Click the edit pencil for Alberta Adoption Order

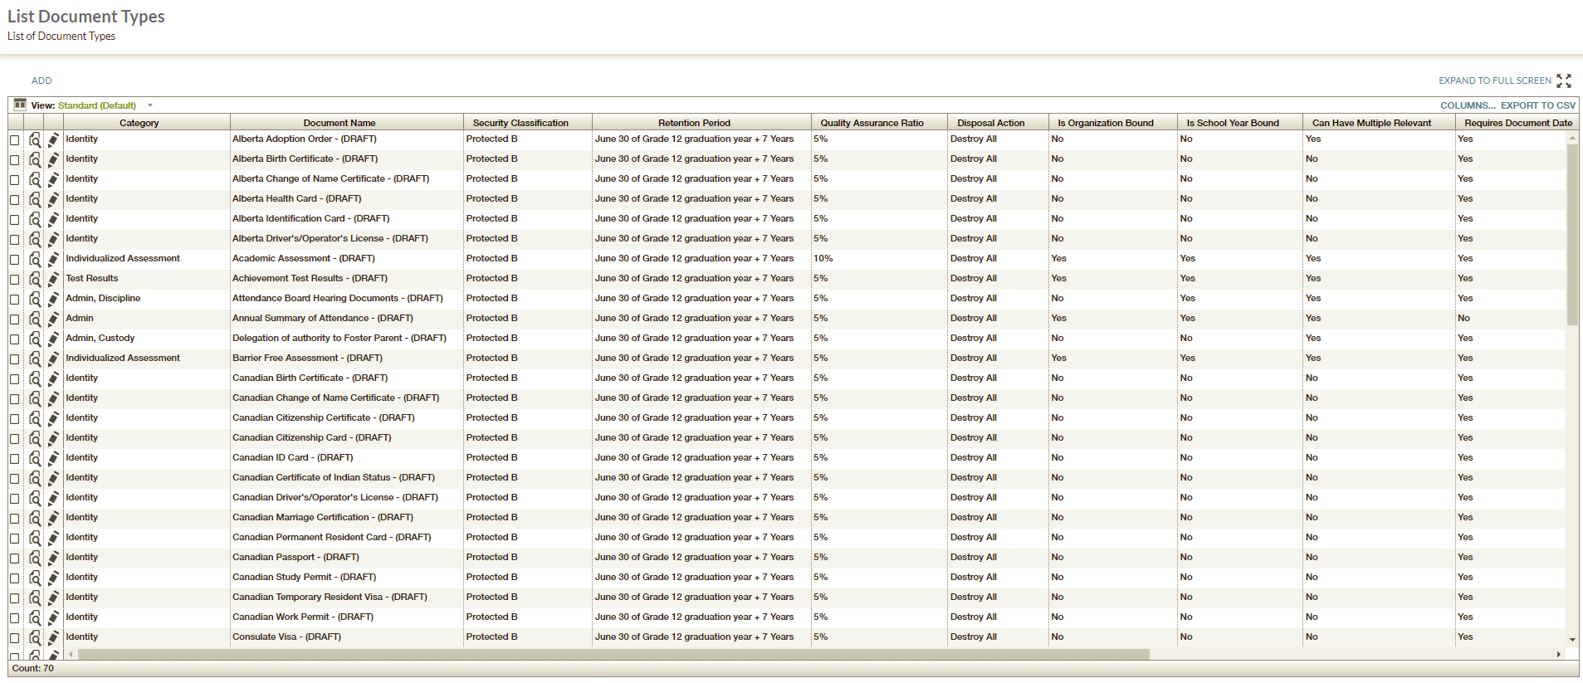53,139
